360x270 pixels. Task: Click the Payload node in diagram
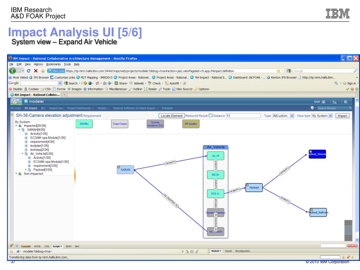pos(254,188)
